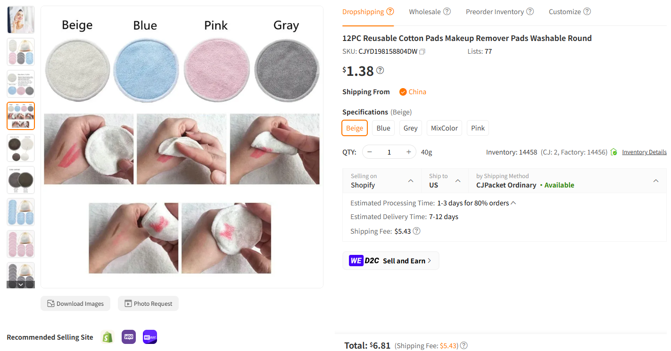This screenshot has width=671, height=351.
Task: Select the Blue specification option
Action: 383,128
